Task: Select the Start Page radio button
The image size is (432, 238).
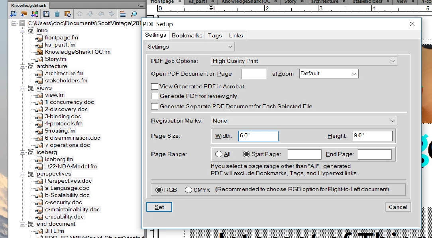Action: point(247,154)
